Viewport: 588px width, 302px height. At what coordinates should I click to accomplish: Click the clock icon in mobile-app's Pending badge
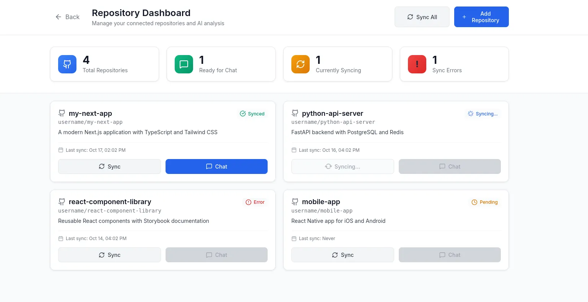[x=474, y=202]
